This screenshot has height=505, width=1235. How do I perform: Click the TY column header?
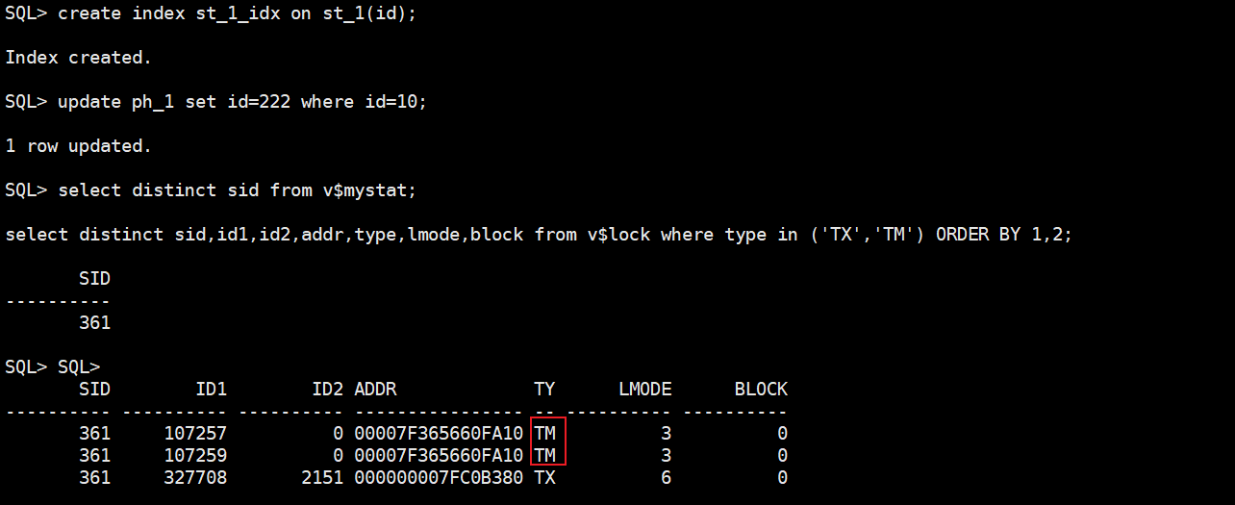[x=544, y=390]
